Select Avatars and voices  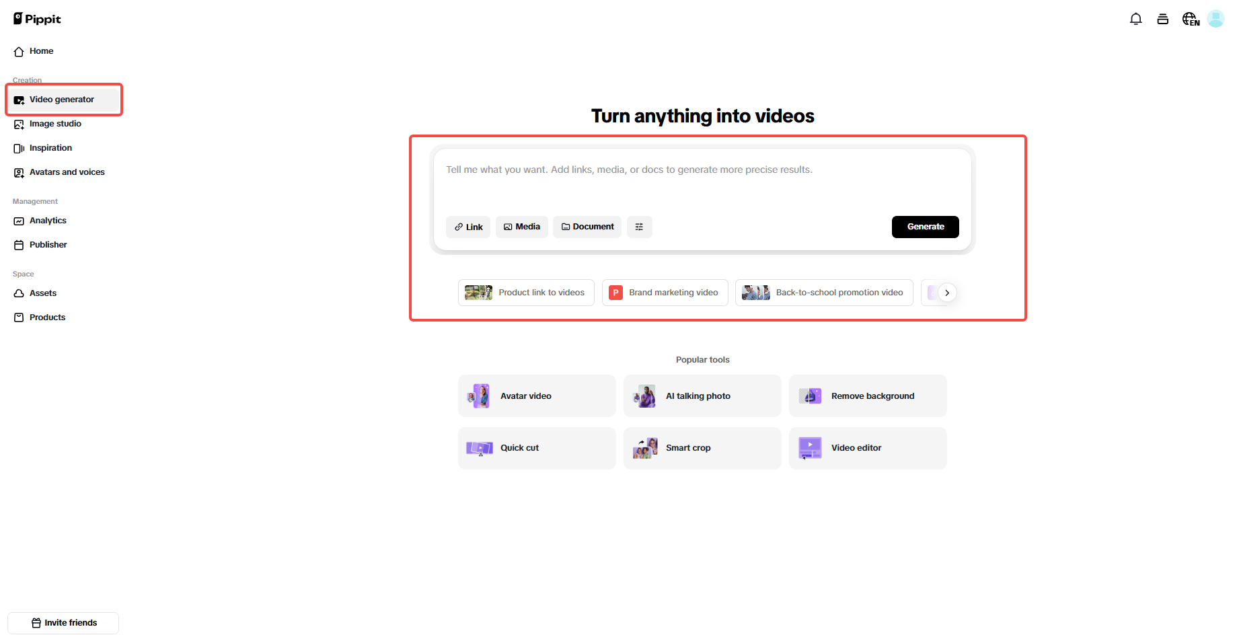tap(67, 172)
